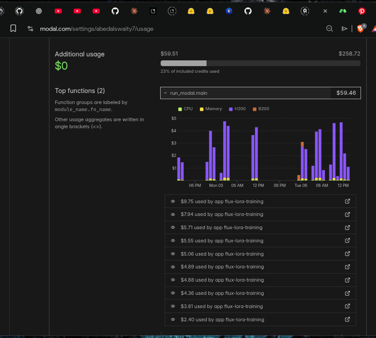Toggle the eye icon on the $3.81 row
Image resolution: width=376 pixels, height=338 pixels.
[x=173, y=307]
